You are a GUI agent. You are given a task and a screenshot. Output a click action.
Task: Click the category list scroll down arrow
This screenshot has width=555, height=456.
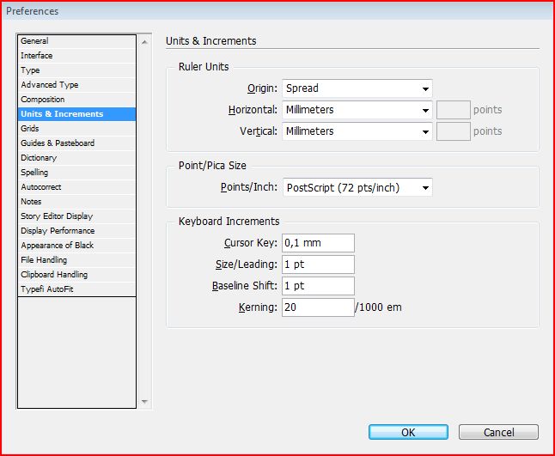pyautogui.click(x=144, y=402)
